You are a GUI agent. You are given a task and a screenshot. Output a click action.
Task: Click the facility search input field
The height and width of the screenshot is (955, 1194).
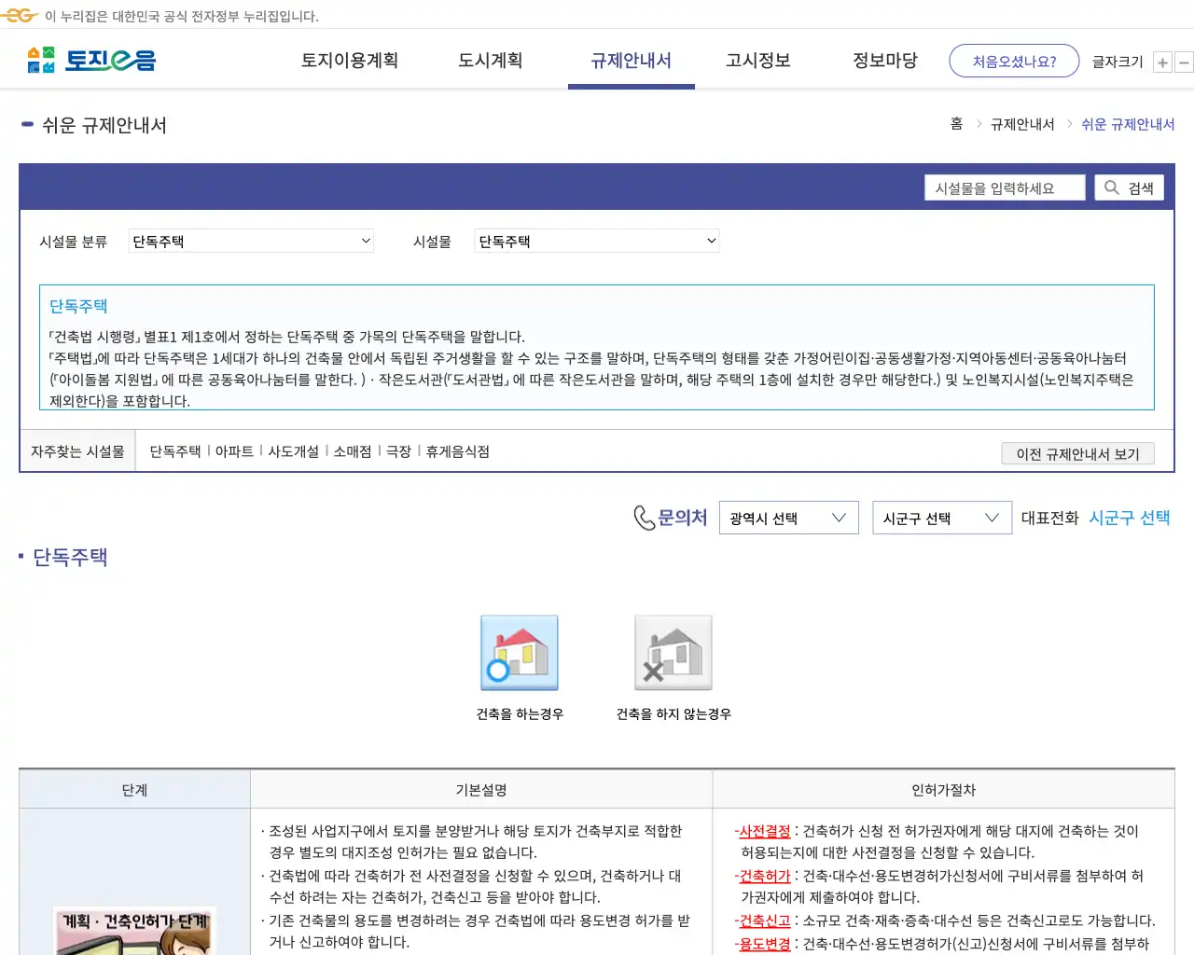tap(1005, 187)
